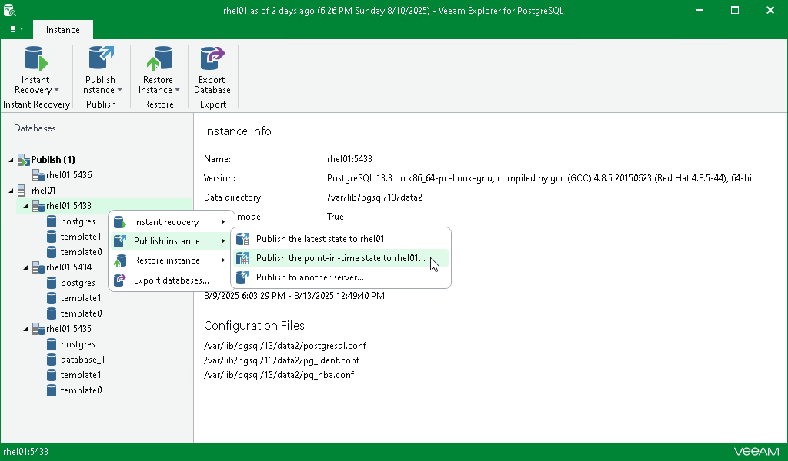Switch to the Instance tab
This screenshot has height=461, width=788.
tap(63, 30)
